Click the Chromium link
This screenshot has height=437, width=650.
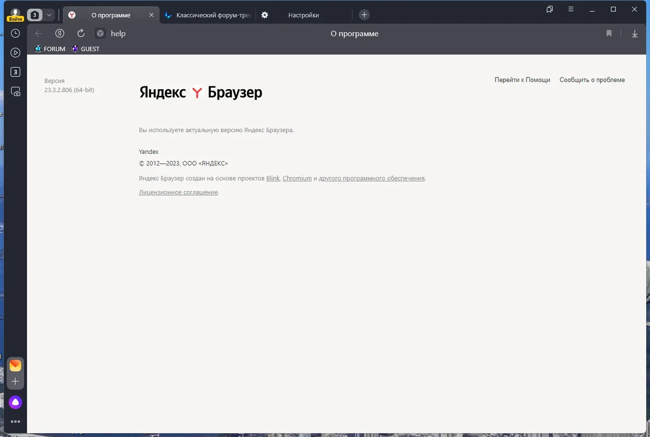[297, 178]
